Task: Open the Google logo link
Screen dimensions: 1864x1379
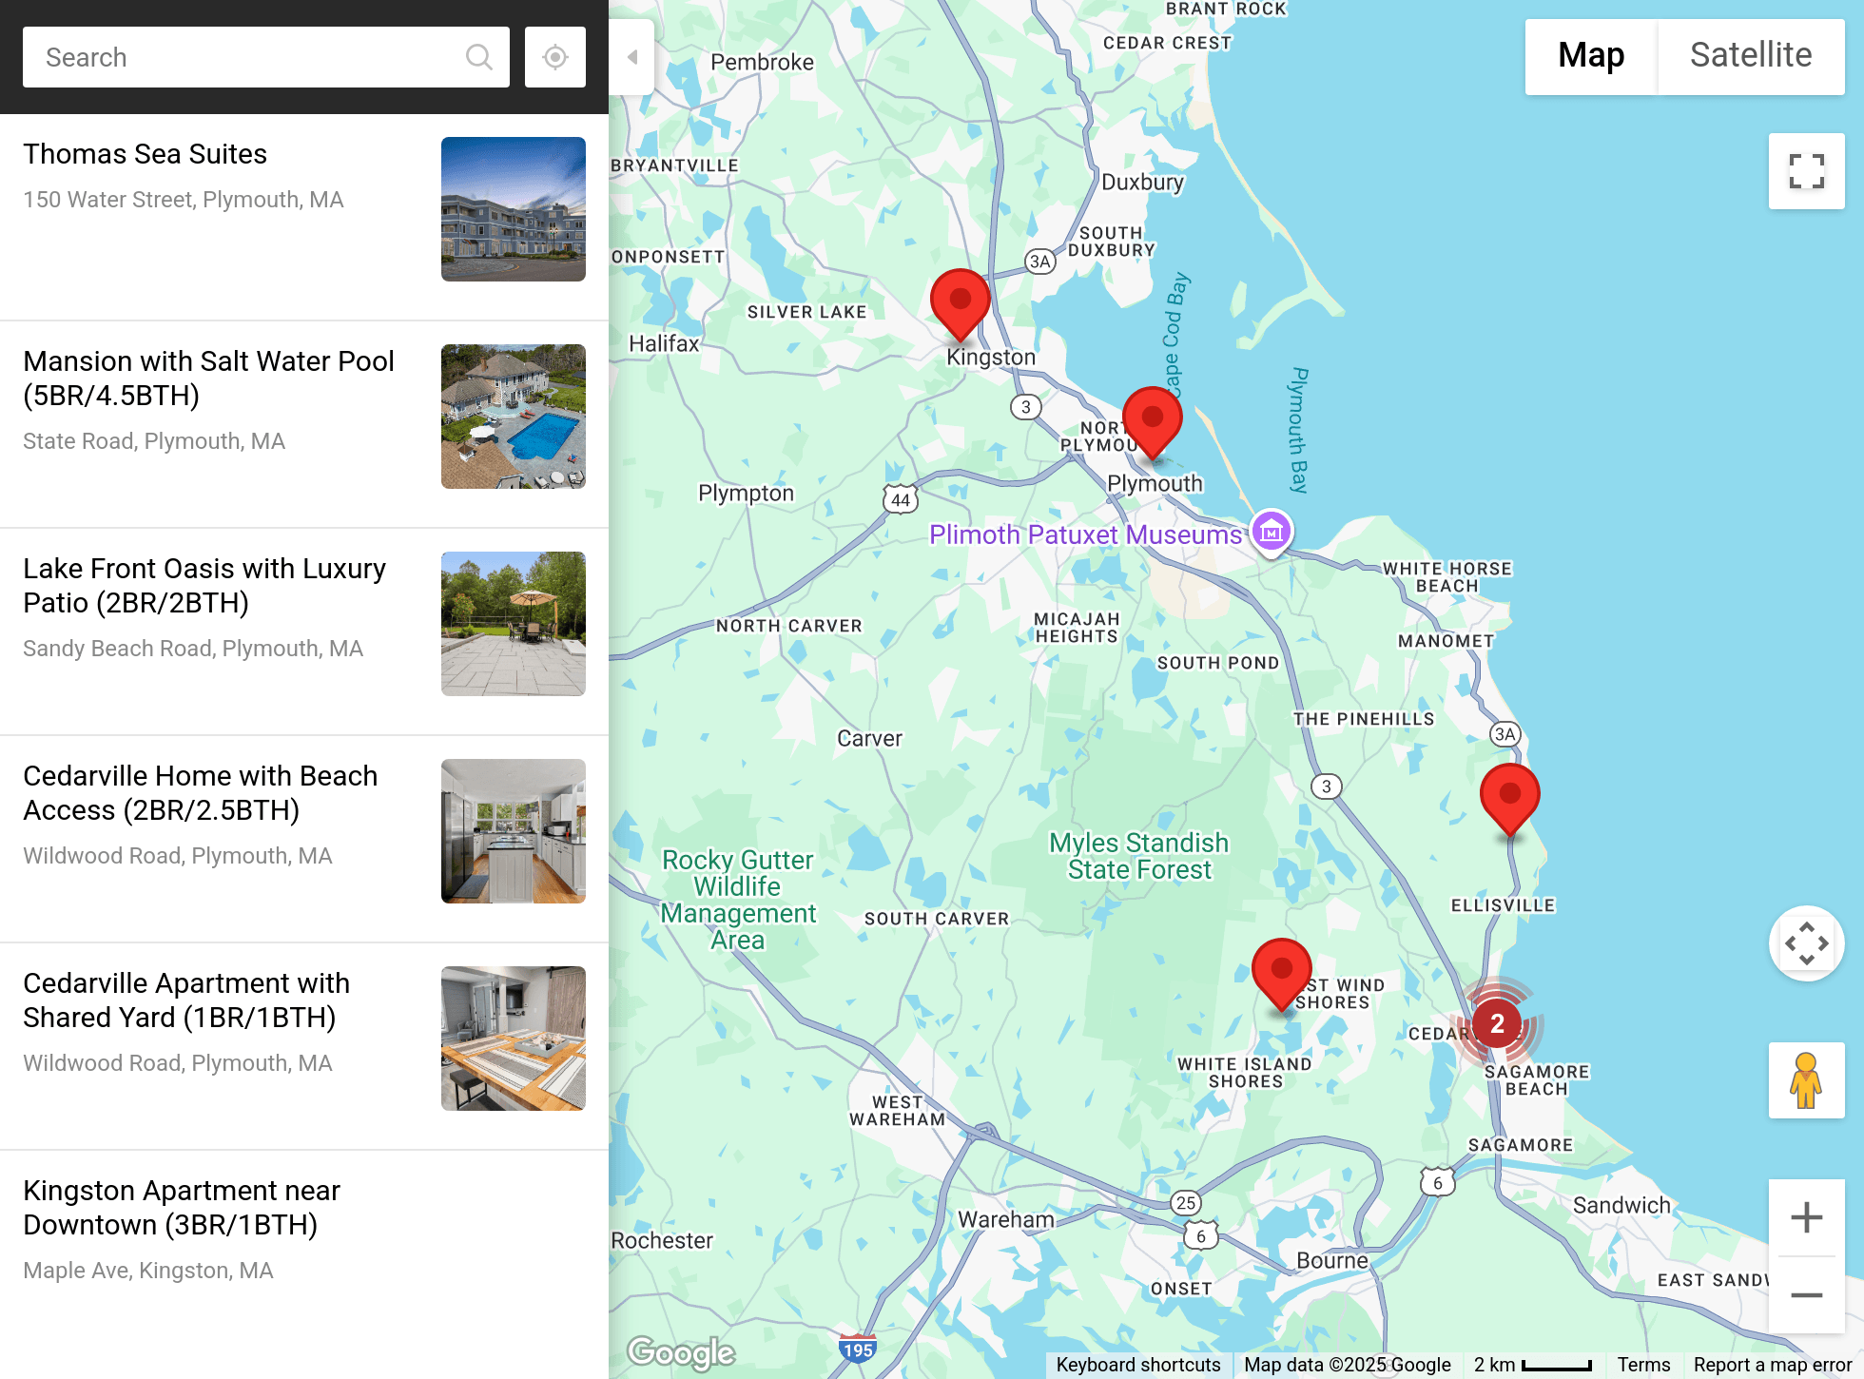Action: pos(681,1351)
